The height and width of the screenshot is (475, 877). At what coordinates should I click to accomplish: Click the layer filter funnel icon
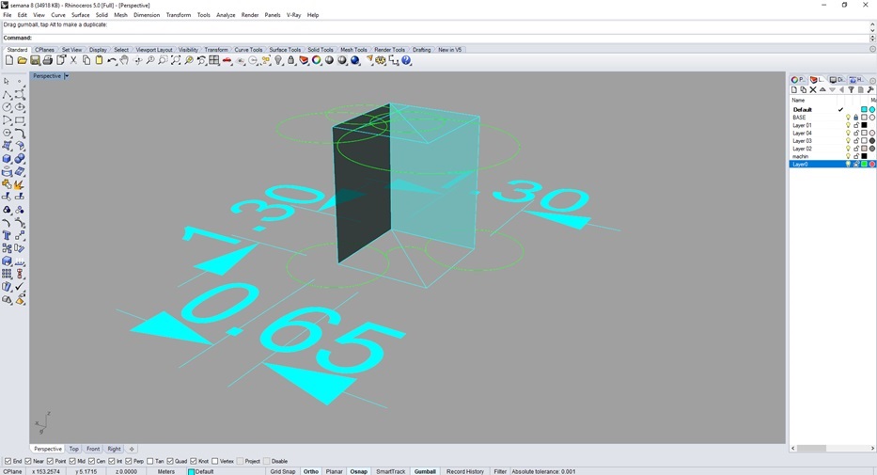pyautogui.click(x=852, y=89)
